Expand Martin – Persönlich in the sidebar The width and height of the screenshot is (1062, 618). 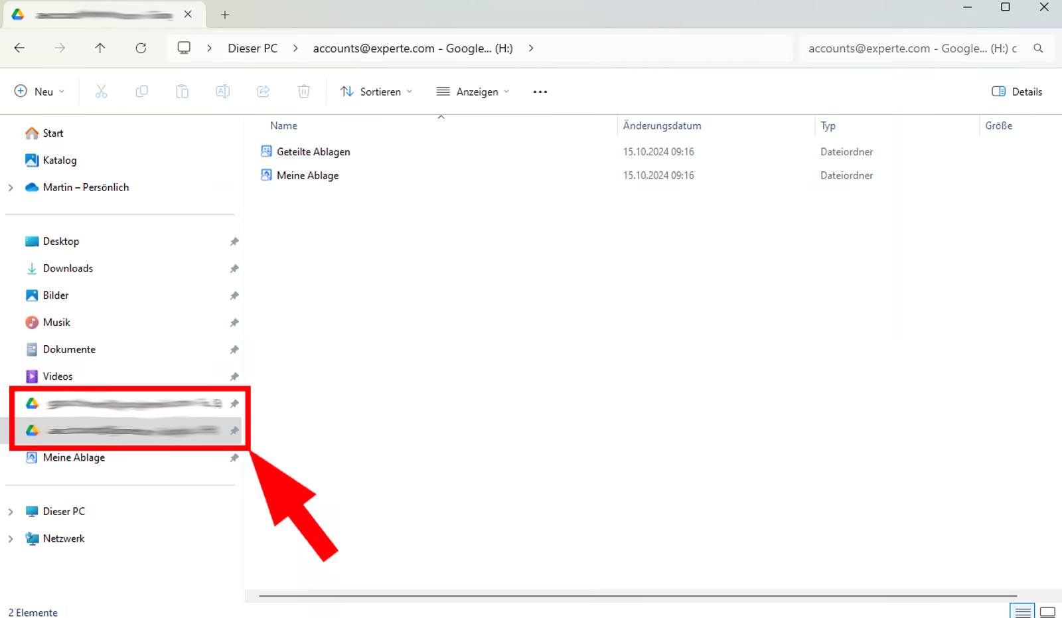[11, 187]
